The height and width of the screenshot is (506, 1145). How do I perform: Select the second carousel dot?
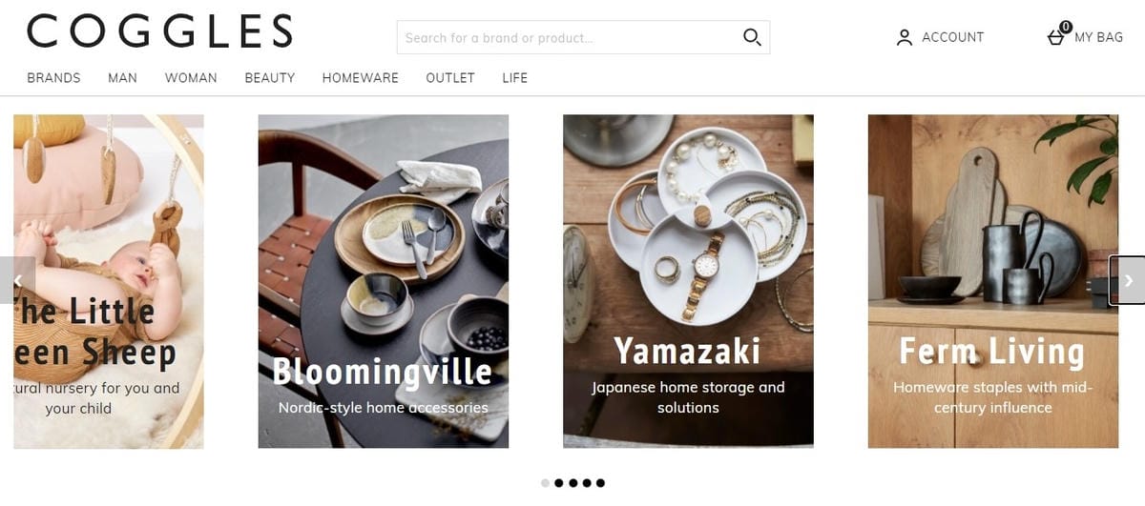coord(559,483)
